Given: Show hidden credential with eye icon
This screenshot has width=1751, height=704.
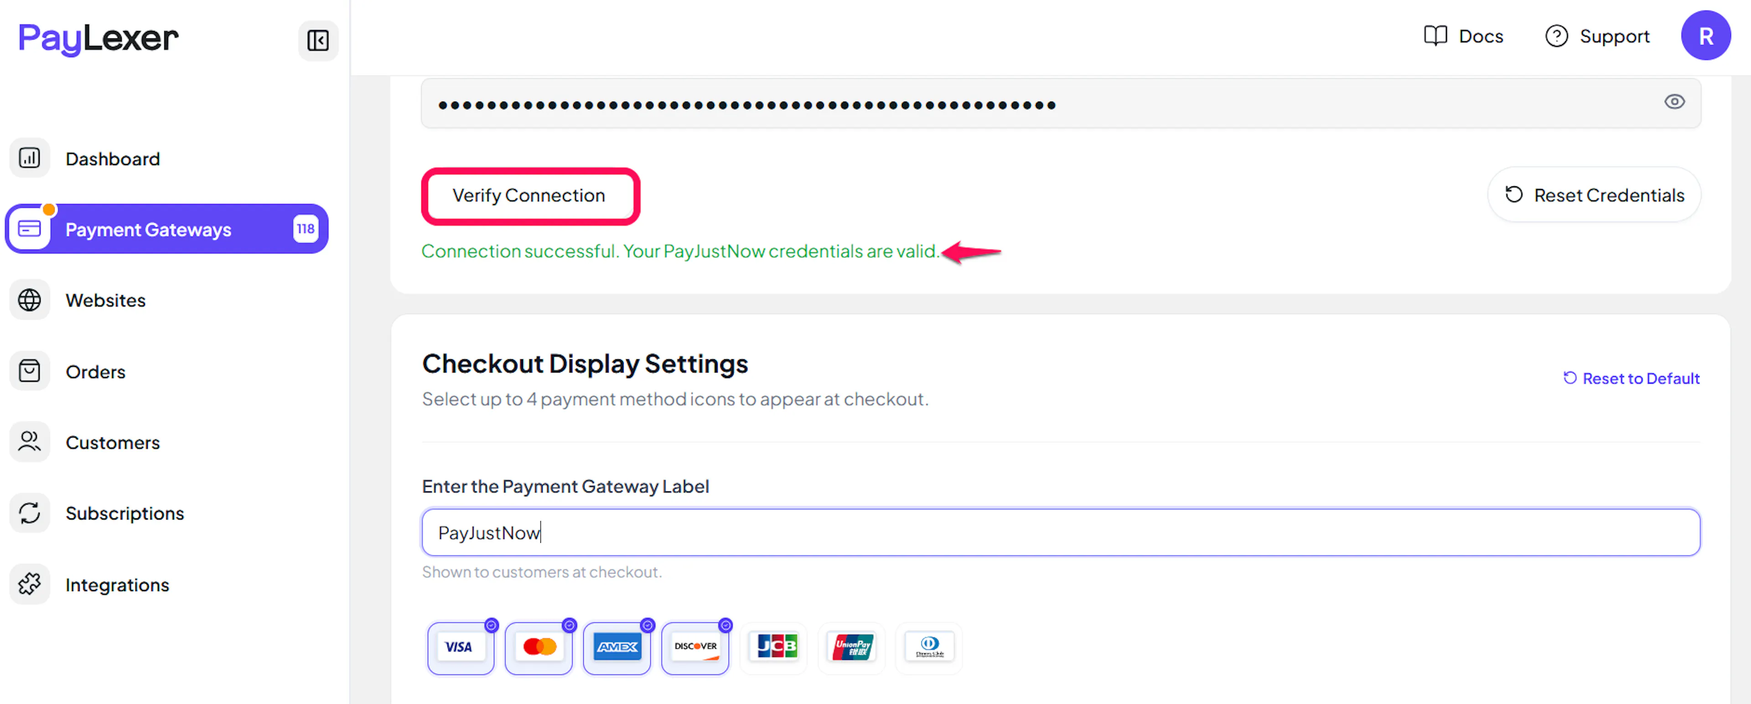Looking at the screenshot, I should (x=1674, y=102).
